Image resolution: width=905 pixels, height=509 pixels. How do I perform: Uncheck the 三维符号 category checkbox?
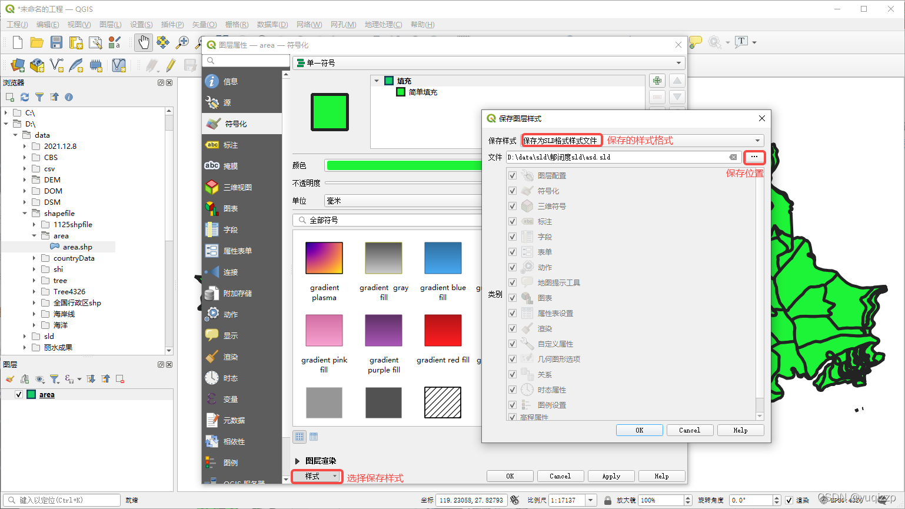(x=512, y=205)
